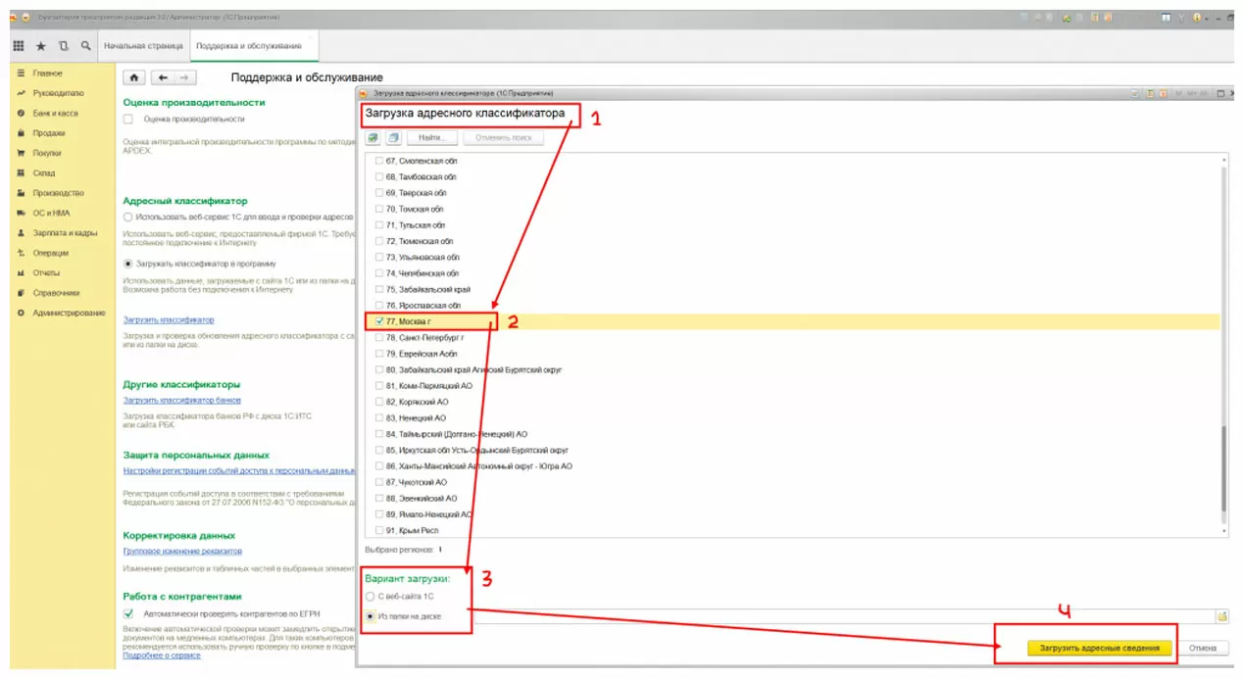
Task: Check region 78, Санкт-Петербург г
Action: (380, 337)
